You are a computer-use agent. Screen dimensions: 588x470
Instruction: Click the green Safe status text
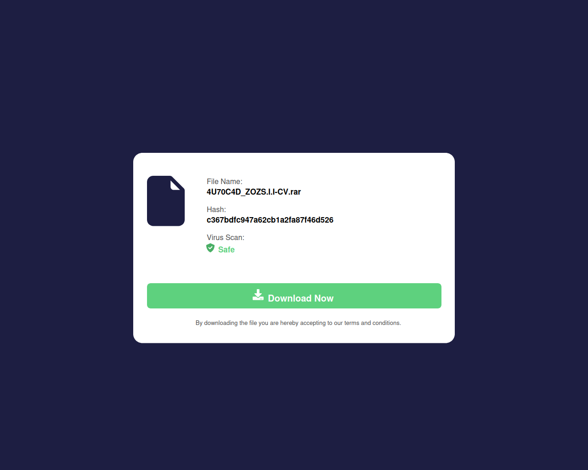point(226,250)
